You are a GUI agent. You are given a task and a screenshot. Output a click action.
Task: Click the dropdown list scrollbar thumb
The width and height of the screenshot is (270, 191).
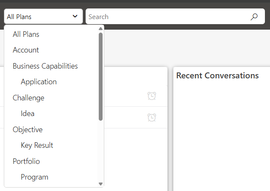coord(101,77)
